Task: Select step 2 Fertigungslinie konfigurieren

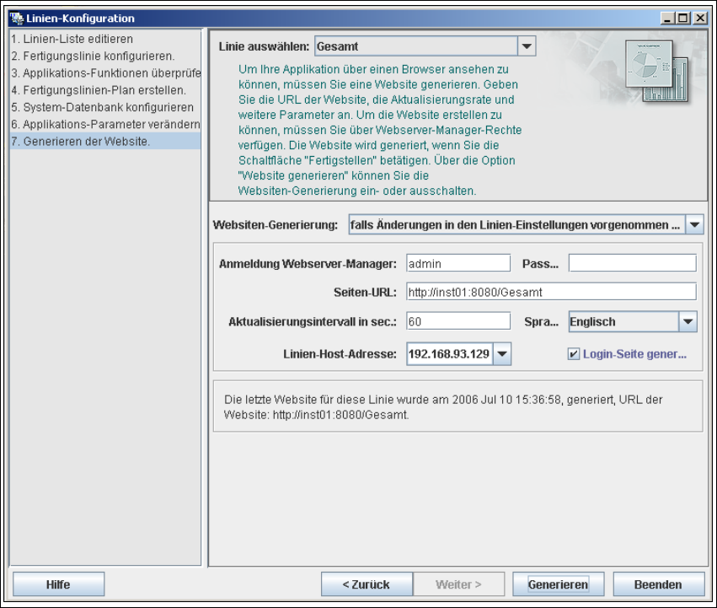Action: [x=105, y=56]
